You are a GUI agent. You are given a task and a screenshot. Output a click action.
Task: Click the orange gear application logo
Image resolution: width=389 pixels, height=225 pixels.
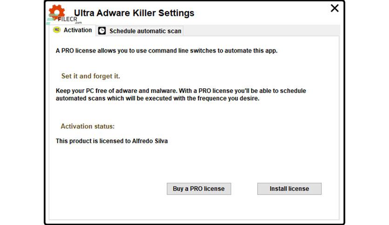point(57,13)
